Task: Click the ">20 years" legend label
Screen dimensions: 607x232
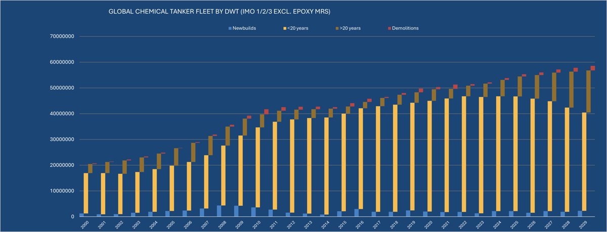Action: point(350,28)
